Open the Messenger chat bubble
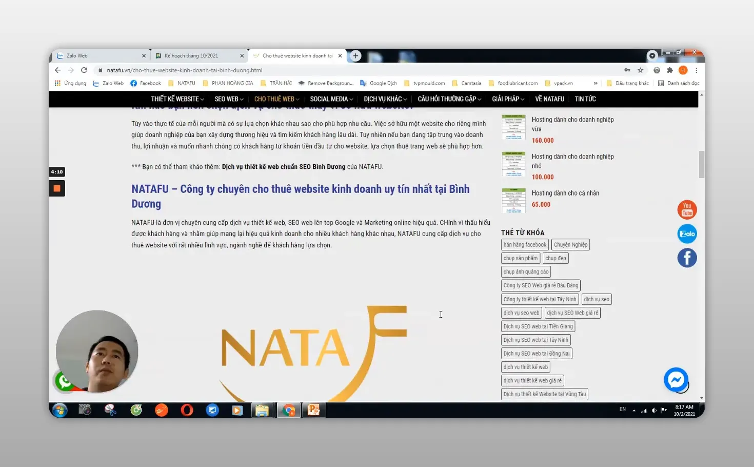 676,380
